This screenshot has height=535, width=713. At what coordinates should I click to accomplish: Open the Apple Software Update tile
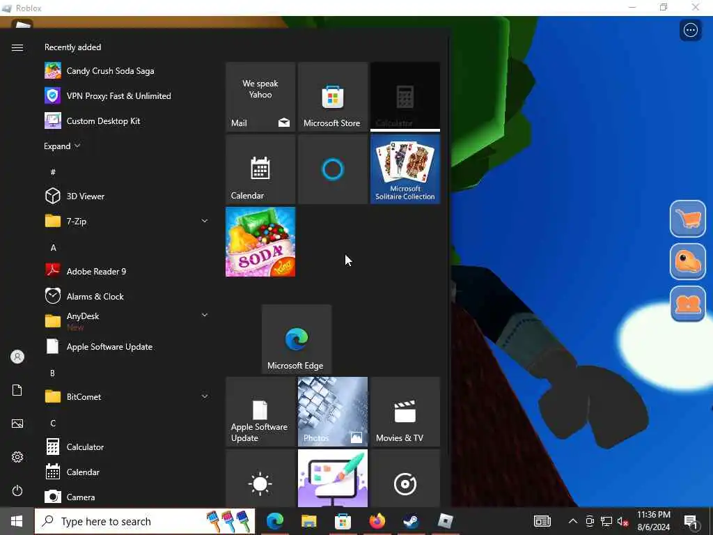[260, 412]
